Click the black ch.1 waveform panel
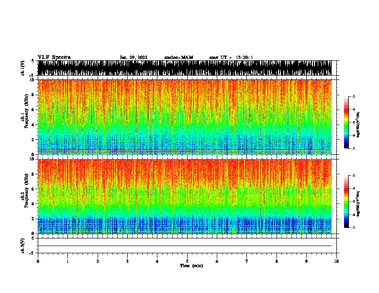The image size is (379, 293). [185, 68]
